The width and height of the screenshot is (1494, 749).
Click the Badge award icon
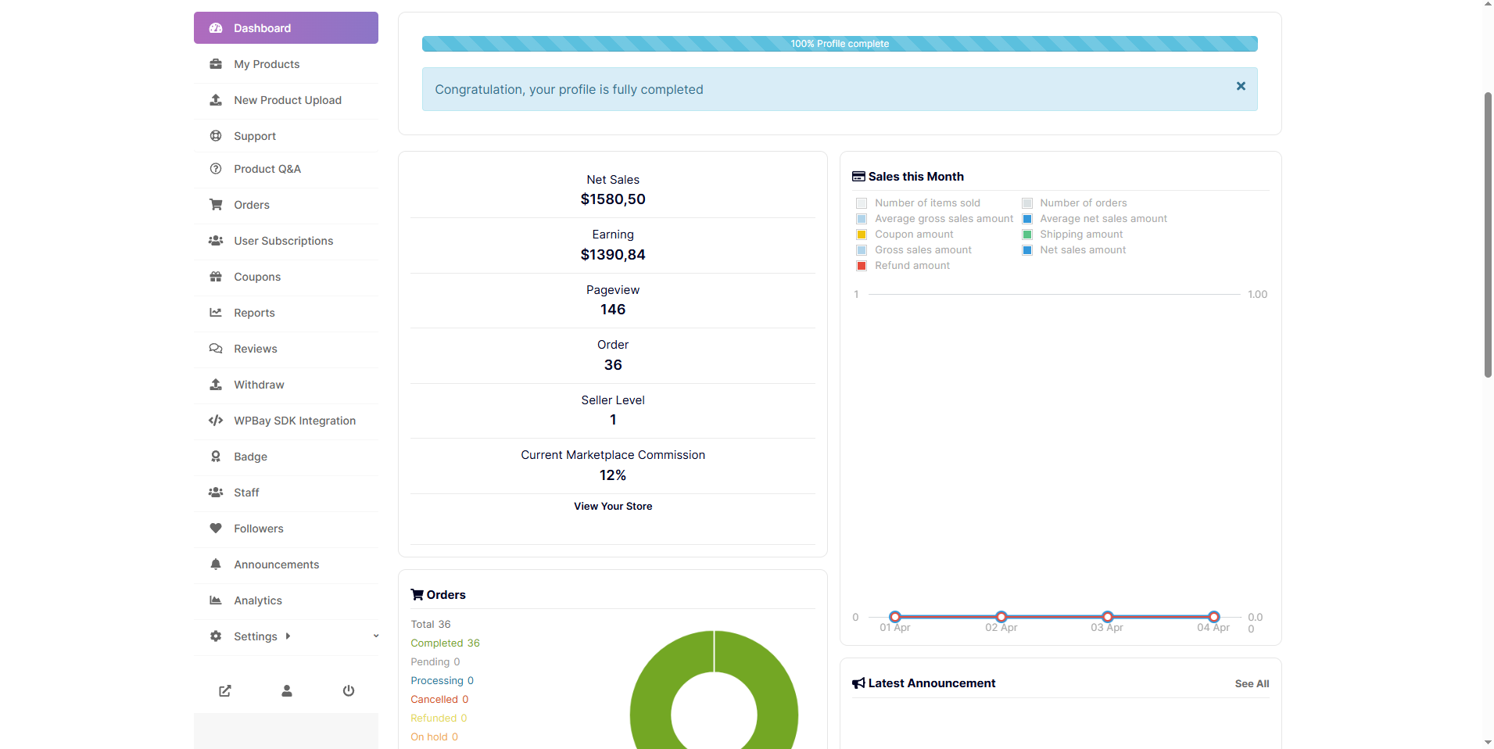click(216, 457)
